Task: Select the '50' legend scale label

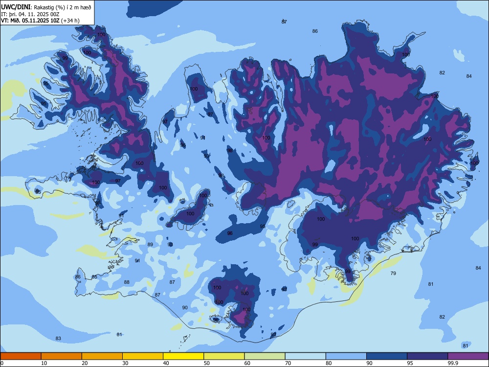Action: [207, 363]
